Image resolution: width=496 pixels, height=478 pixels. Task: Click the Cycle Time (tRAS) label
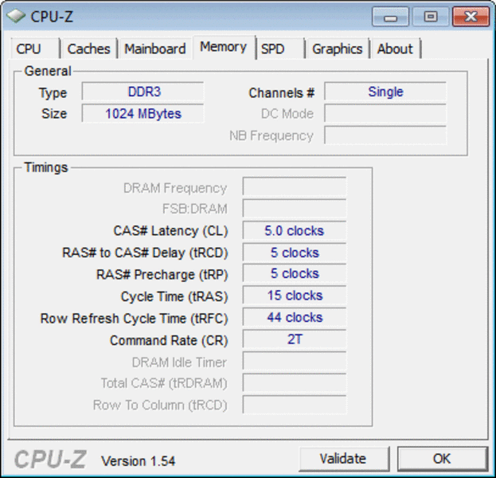tap(174, 296)
